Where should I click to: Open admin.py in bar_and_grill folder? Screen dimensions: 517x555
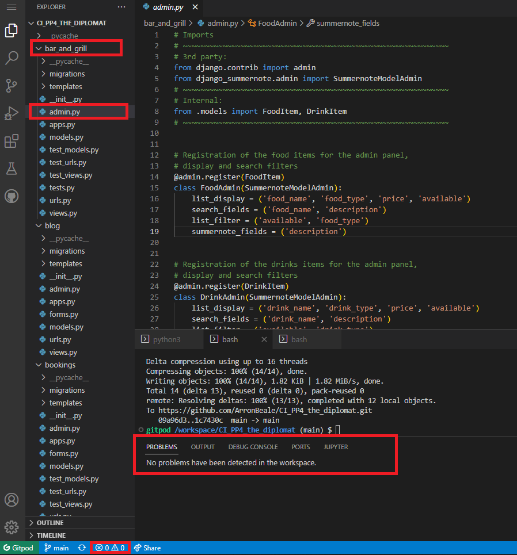pyautogui.click(x=64, y=112)
